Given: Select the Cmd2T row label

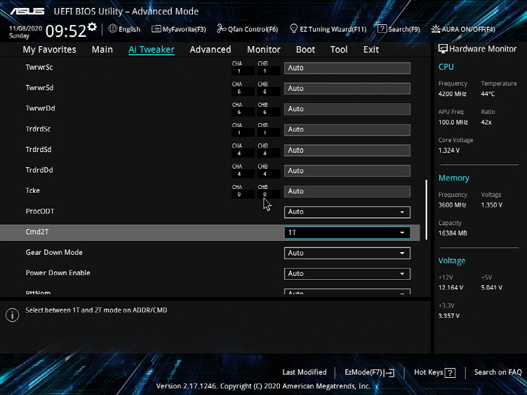Looking at the screenshot, I should point(37,232).
